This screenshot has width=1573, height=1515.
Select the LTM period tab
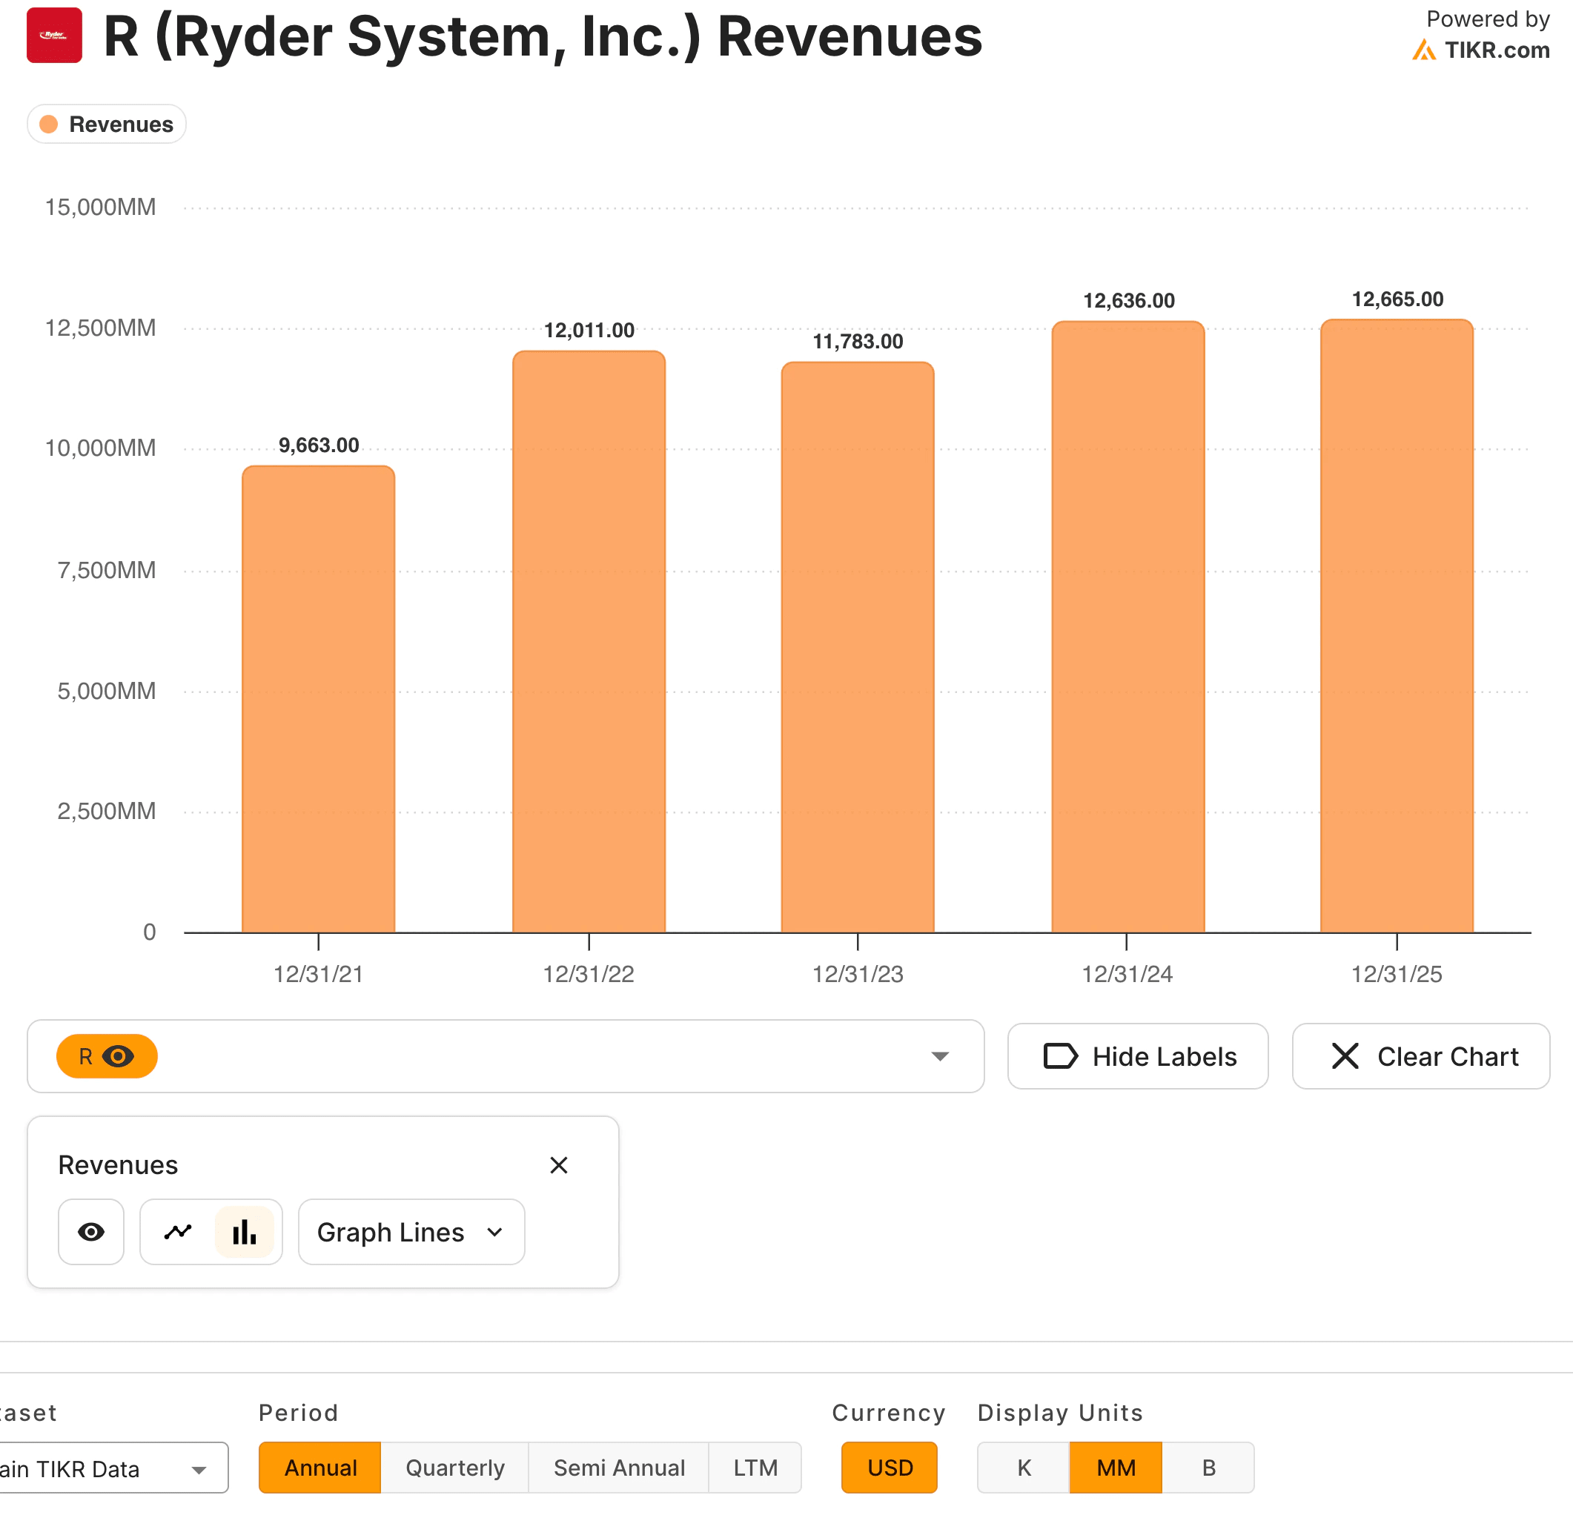click(x=755, y=1468)
